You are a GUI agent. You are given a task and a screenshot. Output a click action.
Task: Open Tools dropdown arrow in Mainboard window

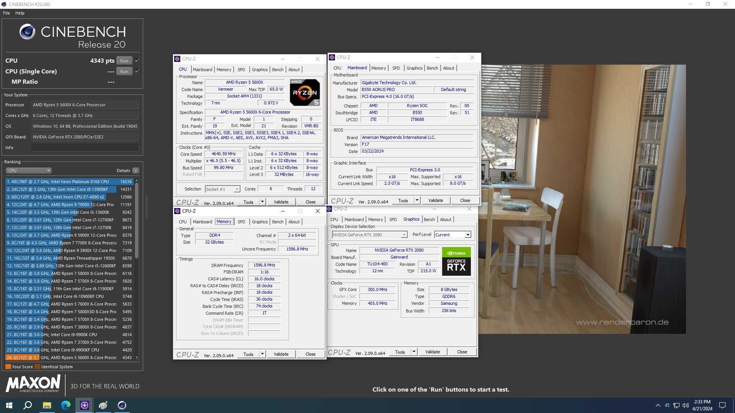pos(417,200)
